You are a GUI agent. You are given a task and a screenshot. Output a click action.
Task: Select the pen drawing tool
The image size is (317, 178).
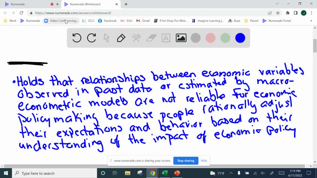[121, 38]
